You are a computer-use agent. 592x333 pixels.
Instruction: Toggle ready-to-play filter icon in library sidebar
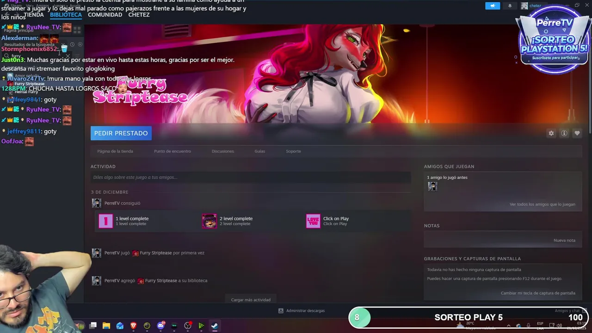pyautogui.click(x=80, y=44)
